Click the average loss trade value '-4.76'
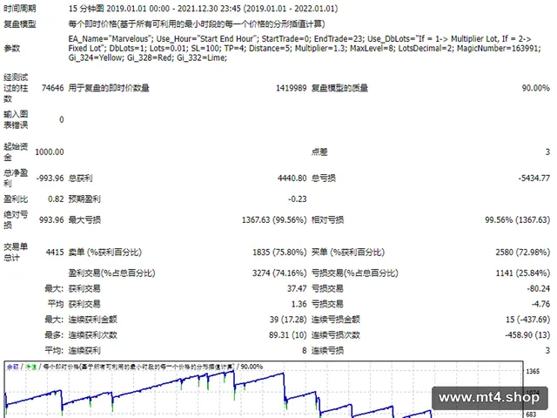 point(540,304)
